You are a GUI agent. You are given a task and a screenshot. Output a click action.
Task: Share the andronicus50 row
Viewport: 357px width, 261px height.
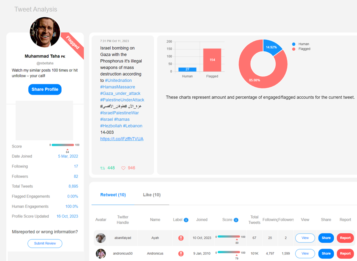click(326, 253)
